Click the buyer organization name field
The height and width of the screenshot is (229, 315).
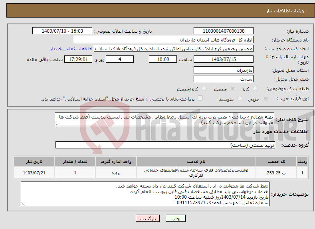pos(164,40)
